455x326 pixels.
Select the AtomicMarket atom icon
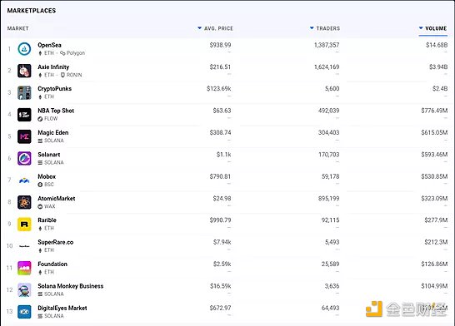pos(24,202)
